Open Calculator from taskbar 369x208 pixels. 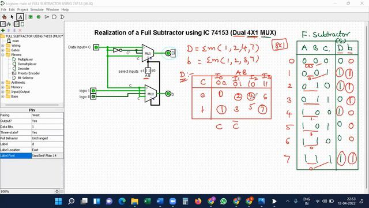coord(186,202)
